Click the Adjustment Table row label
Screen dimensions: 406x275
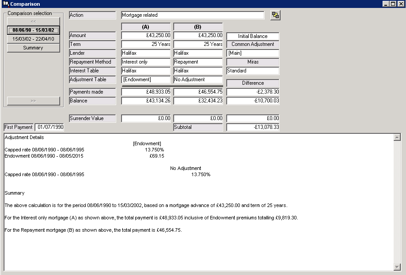[x=92, y=79]
